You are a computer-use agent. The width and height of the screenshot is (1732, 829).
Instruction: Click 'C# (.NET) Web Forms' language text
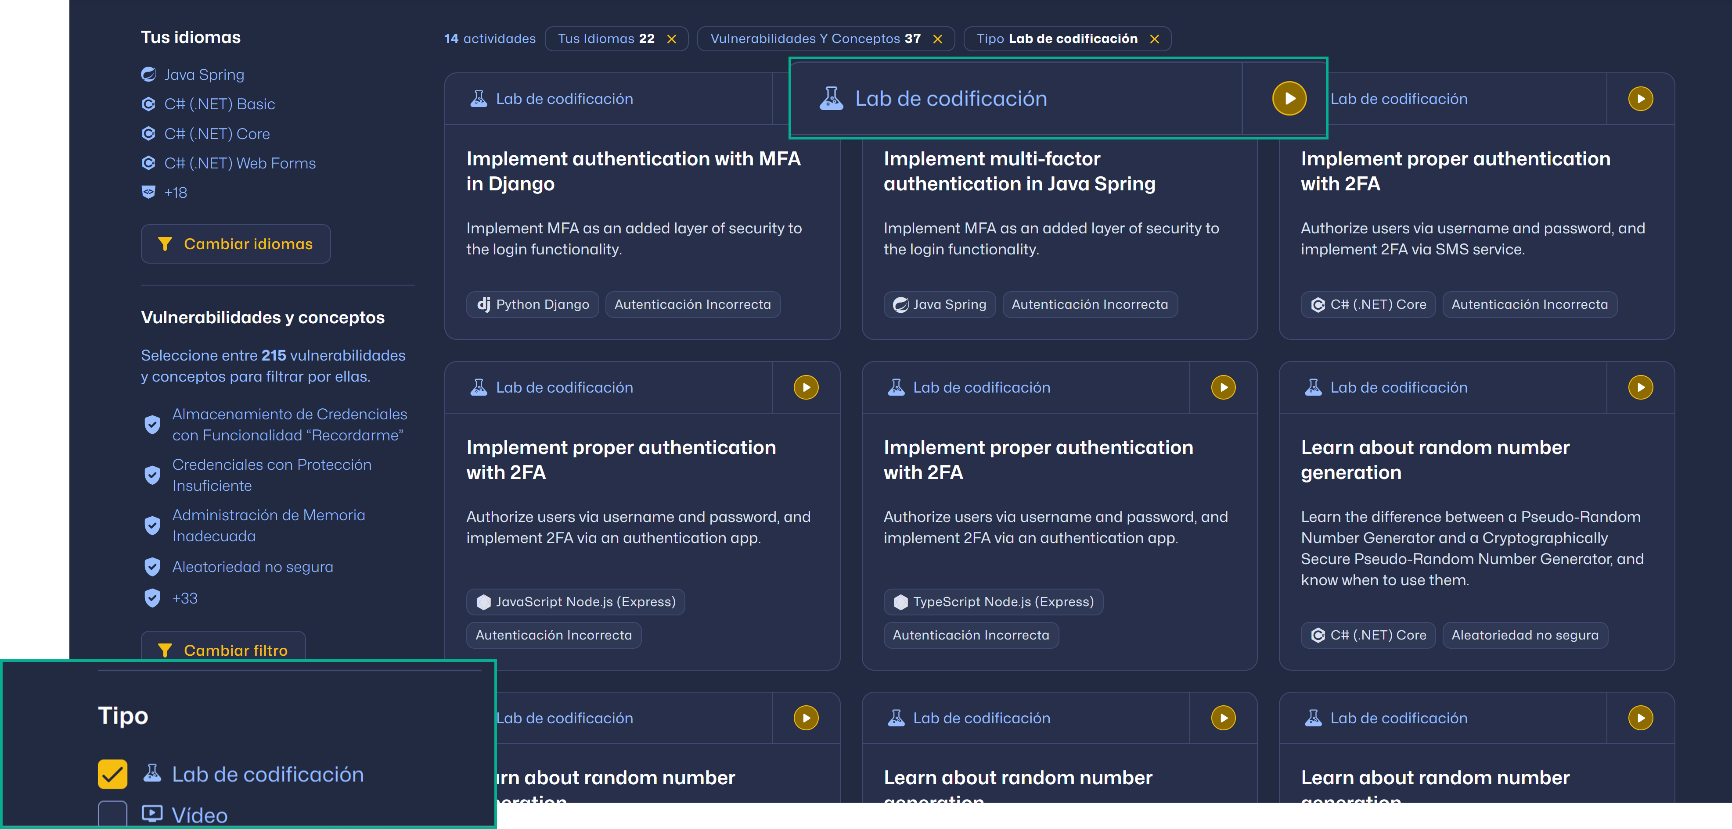pyautogui.click(x=240, y=163)
